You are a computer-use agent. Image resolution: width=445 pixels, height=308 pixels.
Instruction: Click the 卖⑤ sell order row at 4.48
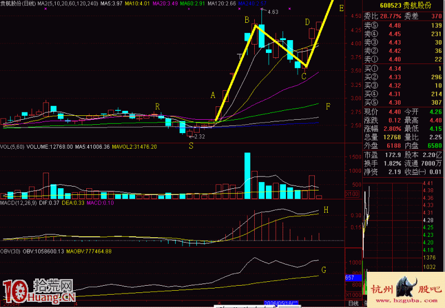tap(403, 26)
